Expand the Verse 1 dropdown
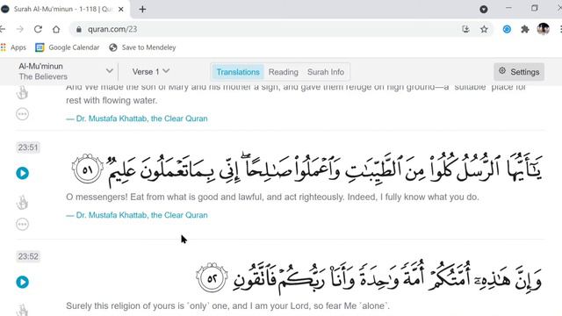 click(x=150, y=72)
